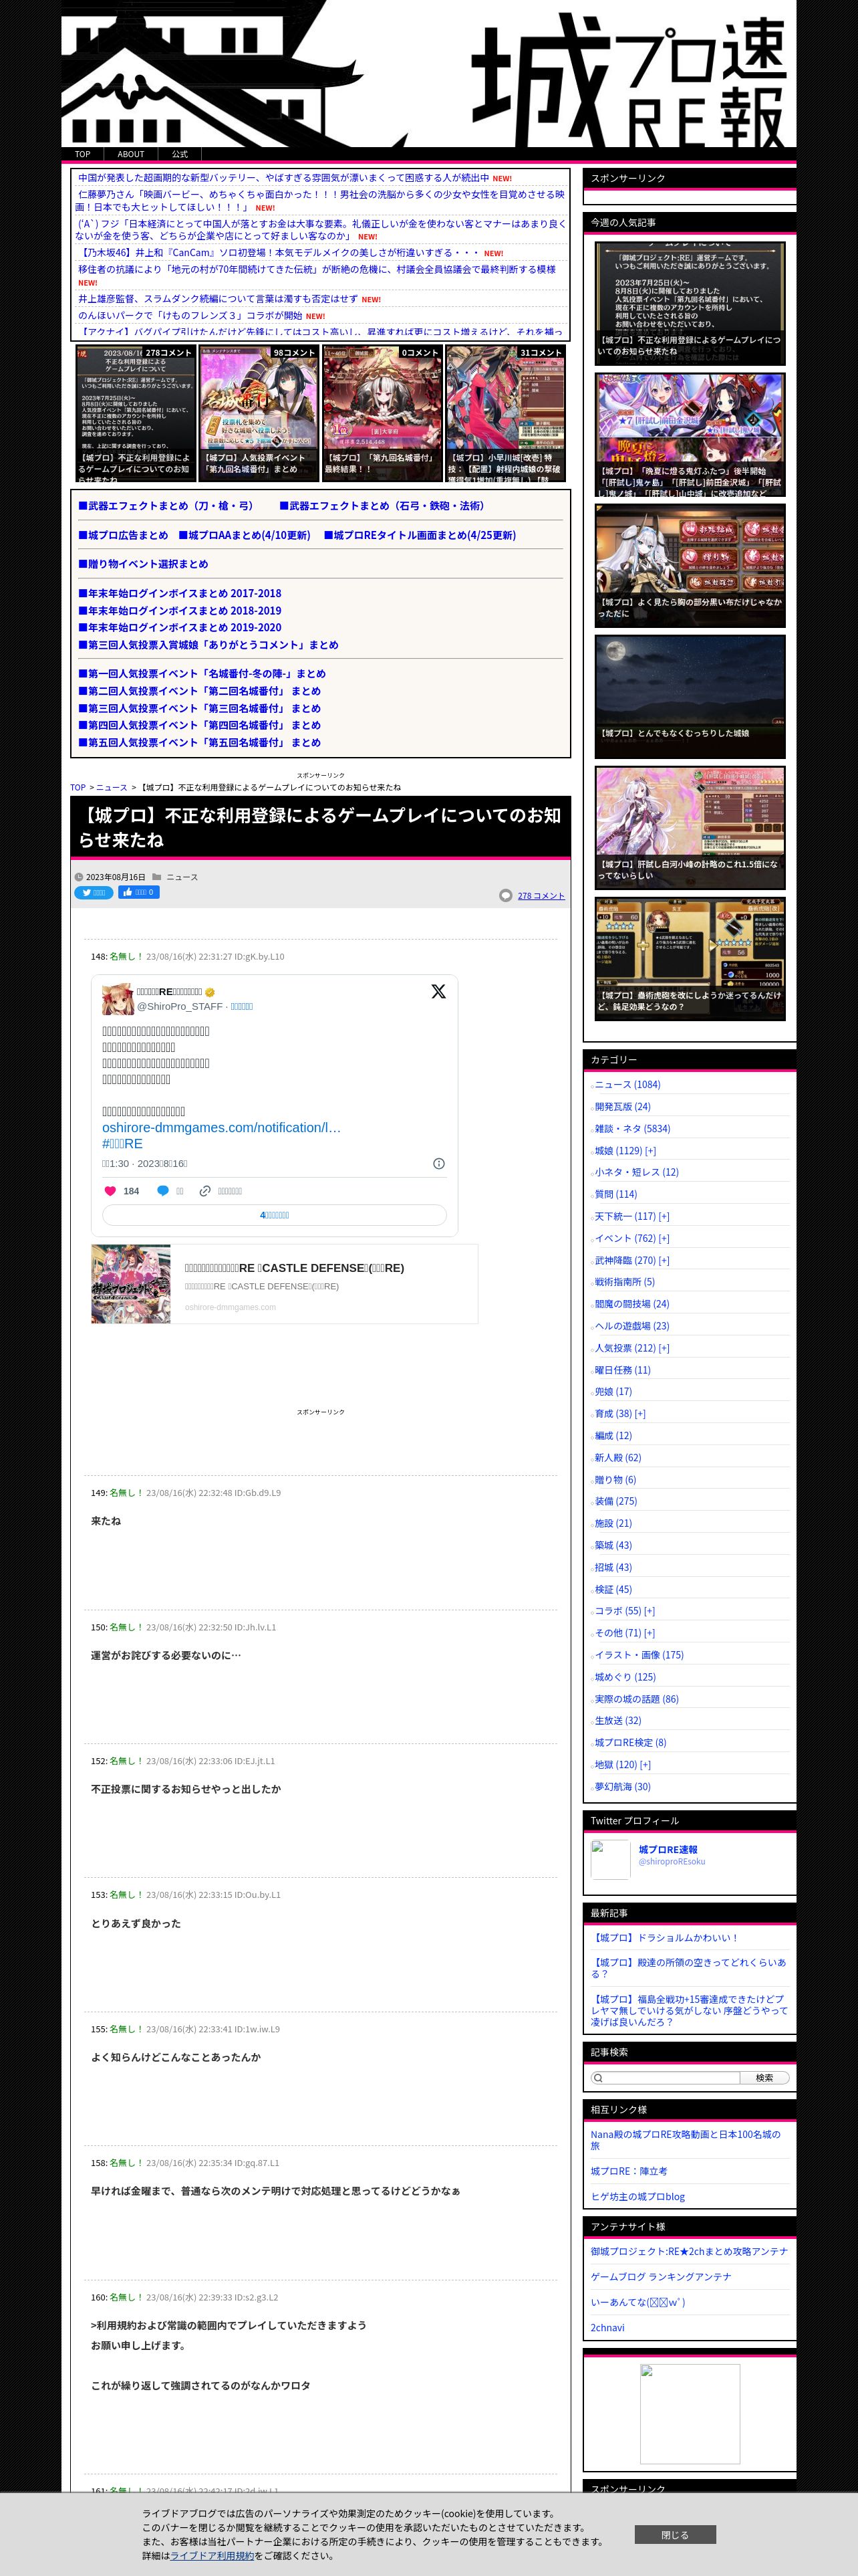Screen dimensions: 858x2576
Task: Click 検索 search button
Action: coord(764,2077)
